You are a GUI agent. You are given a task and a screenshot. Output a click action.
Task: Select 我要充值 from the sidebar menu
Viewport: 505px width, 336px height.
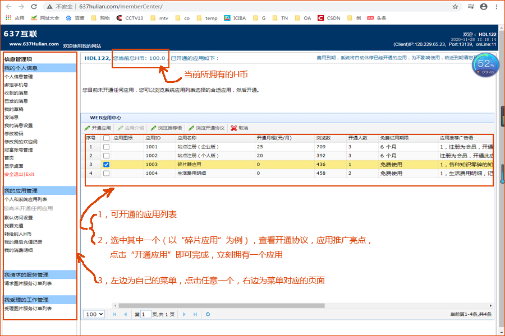point(15,226)
